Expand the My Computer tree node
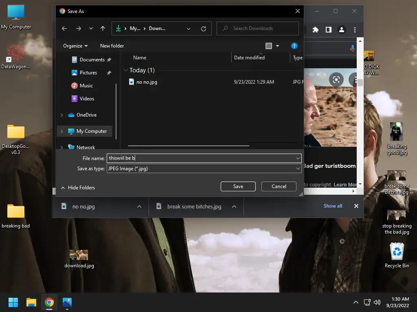 [x=62, y=131]
